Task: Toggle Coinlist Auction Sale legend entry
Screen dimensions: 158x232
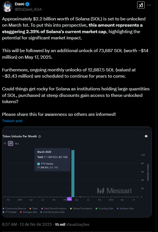Action: point(52,212)
